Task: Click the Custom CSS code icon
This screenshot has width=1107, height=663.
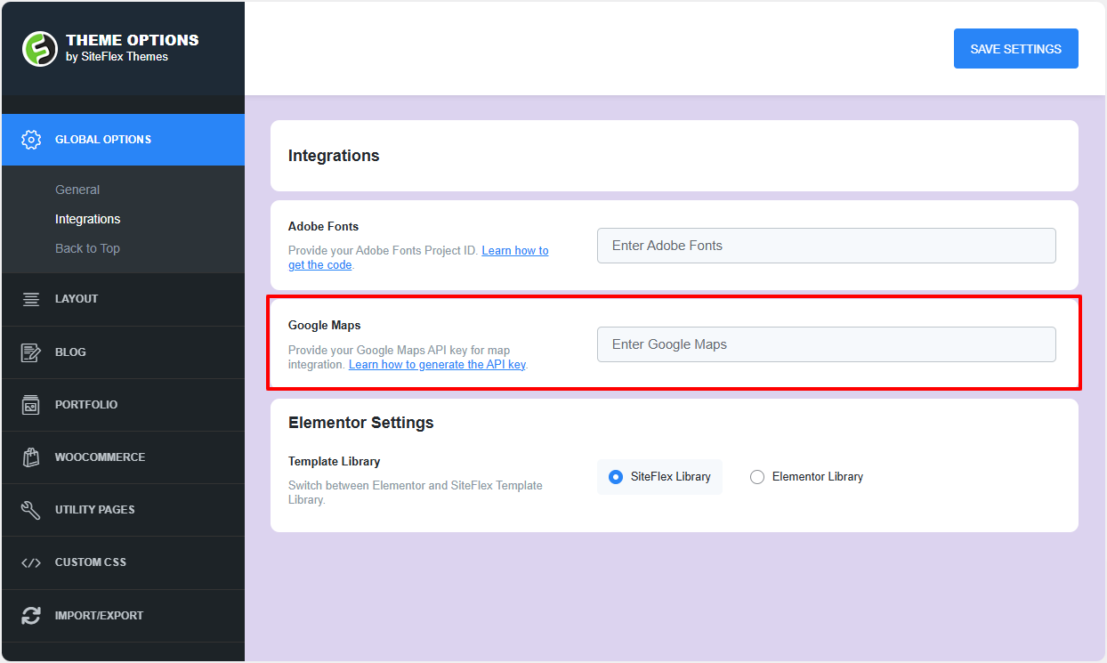Action: [x=31, y=562]
